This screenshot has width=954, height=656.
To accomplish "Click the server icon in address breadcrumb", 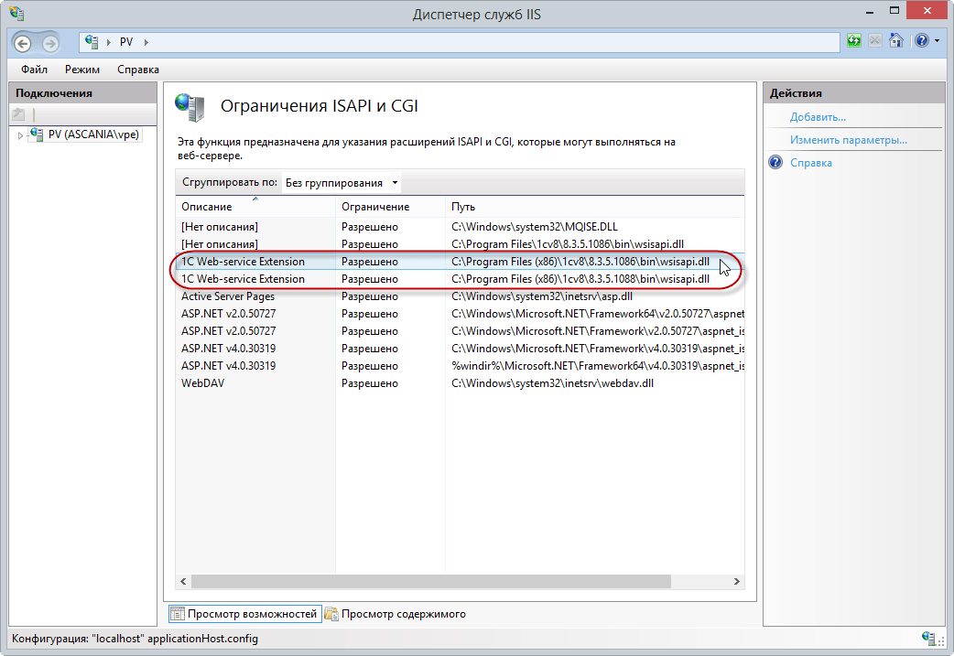I will 93,42.
